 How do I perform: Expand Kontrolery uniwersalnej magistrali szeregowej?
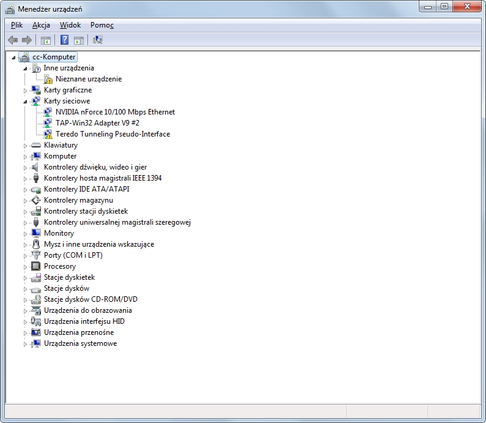coord(25,223)
